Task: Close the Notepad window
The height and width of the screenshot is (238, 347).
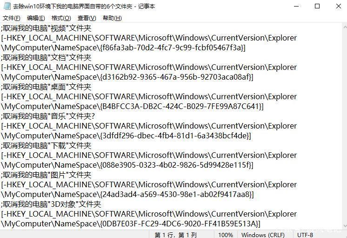Action: pos(338,6)
